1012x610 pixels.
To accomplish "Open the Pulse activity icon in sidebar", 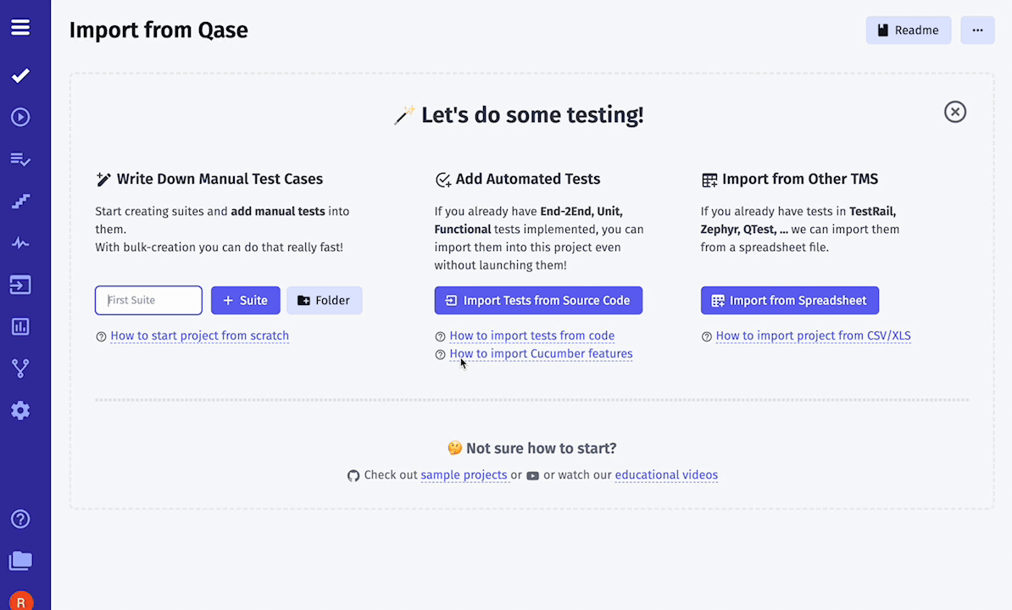I will (x=20, y=243).
